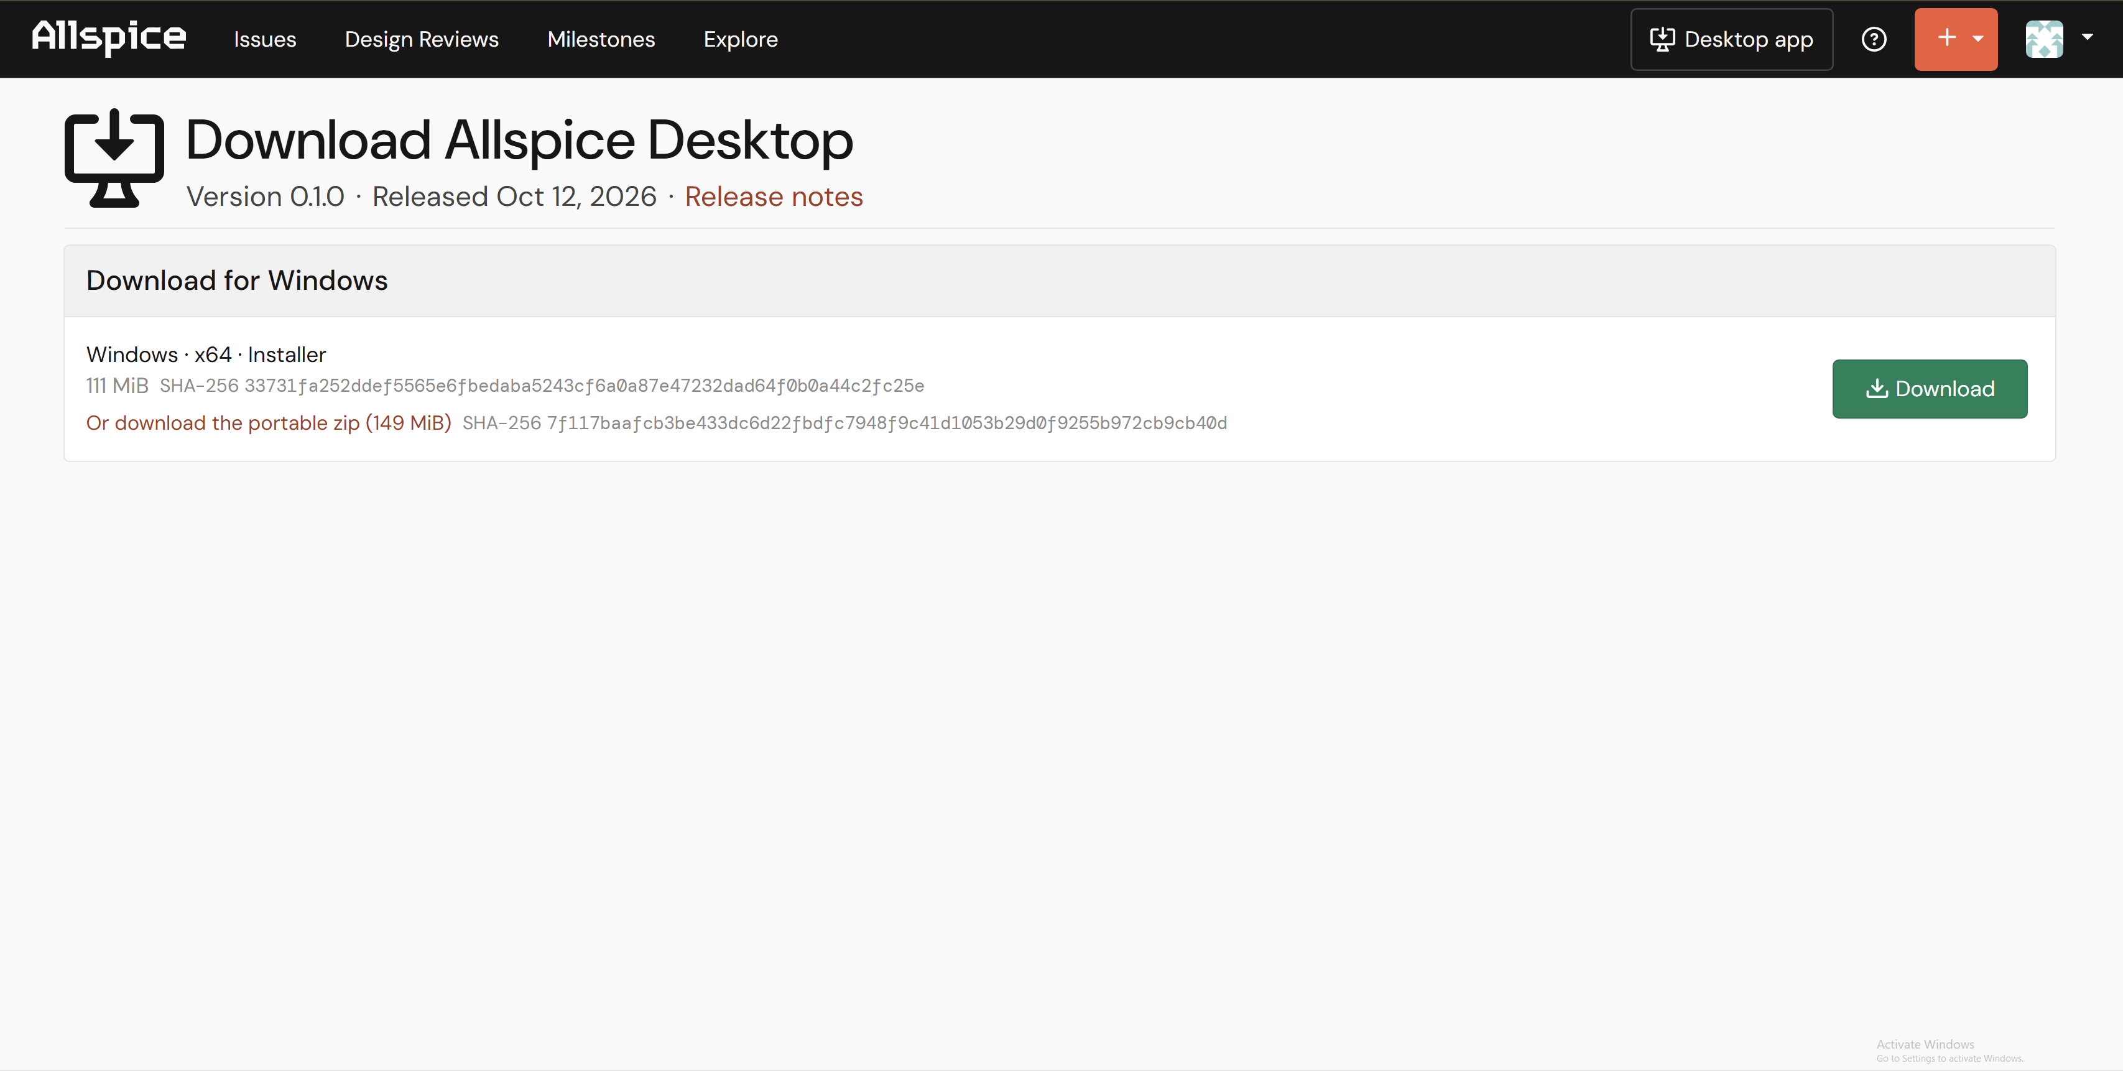Expand the dropdown arrow beside the avatar
Image resolution: width=2123 pixels, height=1071 pixels.
tap(2087, 37)
